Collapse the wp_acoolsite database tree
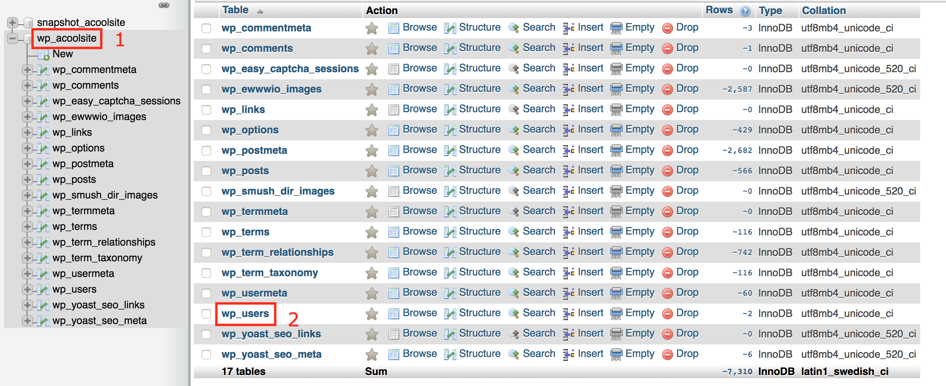The image size is (946, 386). (12, 38)
